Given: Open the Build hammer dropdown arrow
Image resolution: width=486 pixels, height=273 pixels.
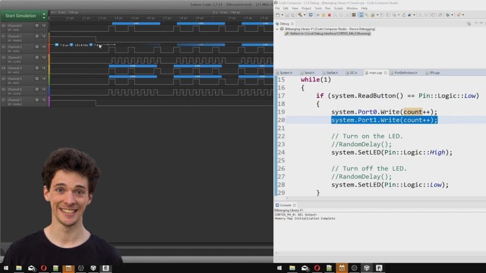Looking at the screenshot, I should point(305,15).
